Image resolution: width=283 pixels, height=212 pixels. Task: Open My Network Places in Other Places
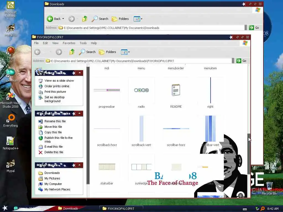(x=57, y=189)
